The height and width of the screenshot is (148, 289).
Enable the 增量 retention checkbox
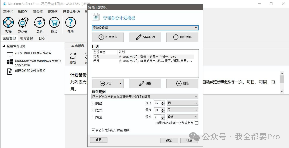94,117
